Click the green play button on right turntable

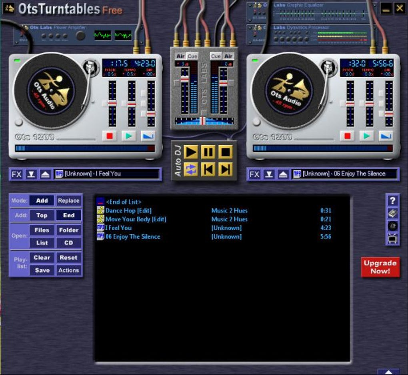(x=367, y=136)
